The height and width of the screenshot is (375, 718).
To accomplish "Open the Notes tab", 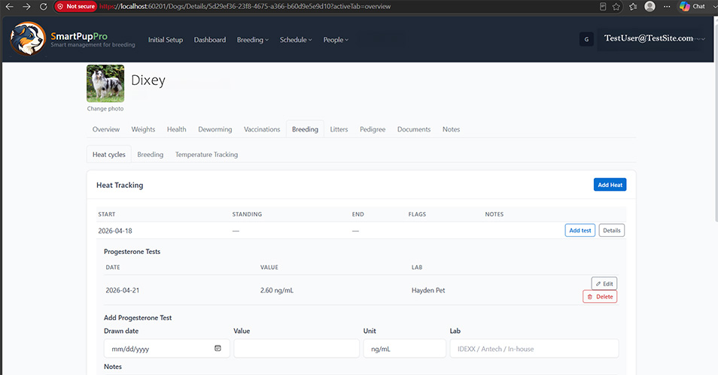I will pyautogui.click(x=451, y=129).
